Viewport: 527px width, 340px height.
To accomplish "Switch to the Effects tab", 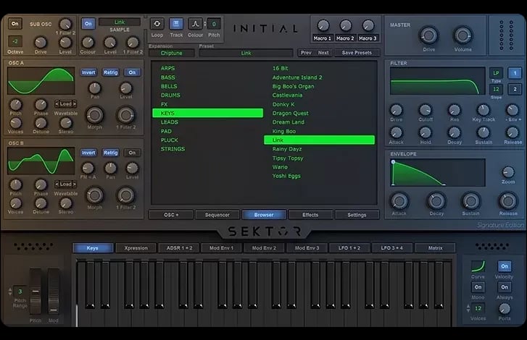I will coord(310,215).
